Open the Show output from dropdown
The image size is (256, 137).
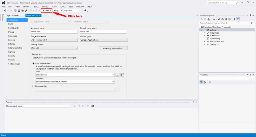click(47, 106)
